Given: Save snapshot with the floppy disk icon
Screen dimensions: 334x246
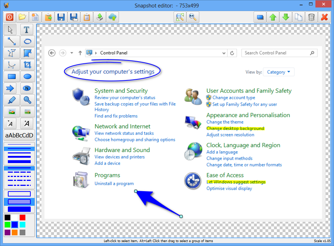Looking at the screenshot, I should (61, 17).
